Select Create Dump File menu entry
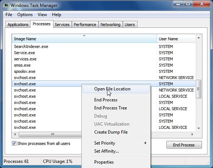 [x=111, y=132]
